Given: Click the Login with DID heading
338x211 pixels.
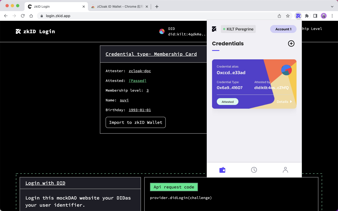Looking at the screenshot, I should pos(45,183).
